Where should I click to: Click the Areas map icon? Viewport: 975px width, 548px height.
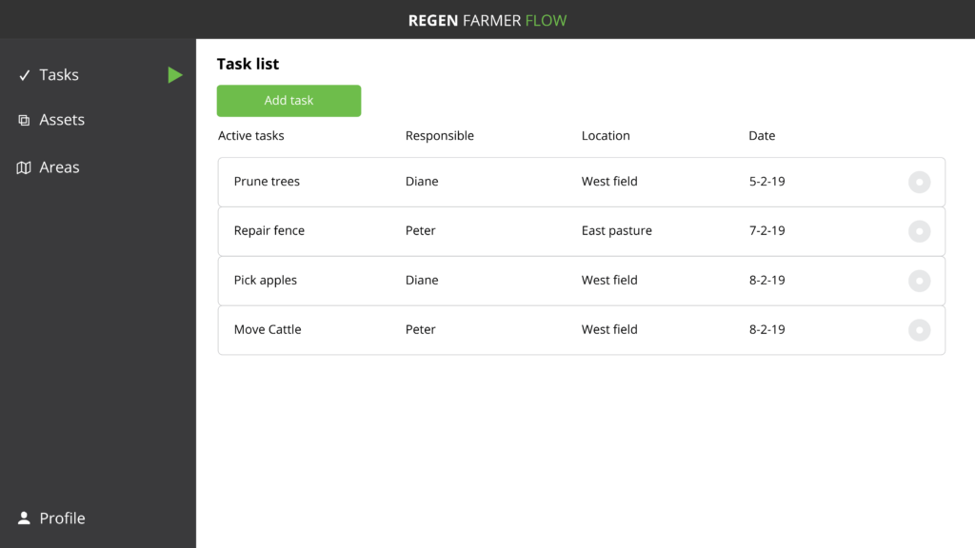24,167
